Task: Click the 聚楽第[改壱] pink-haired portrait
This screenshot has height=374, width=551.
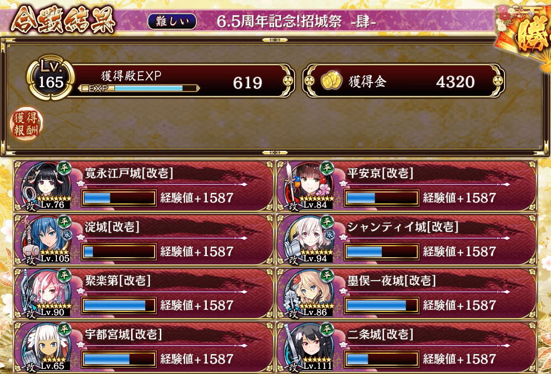Action: point(45,293)
